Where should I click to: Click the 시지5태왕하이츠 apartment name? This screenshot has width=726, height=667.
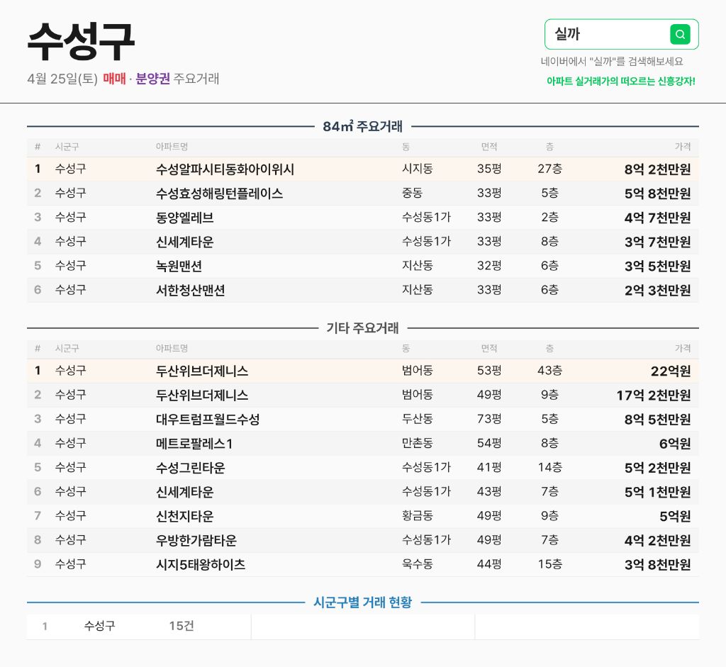[201, 564]
